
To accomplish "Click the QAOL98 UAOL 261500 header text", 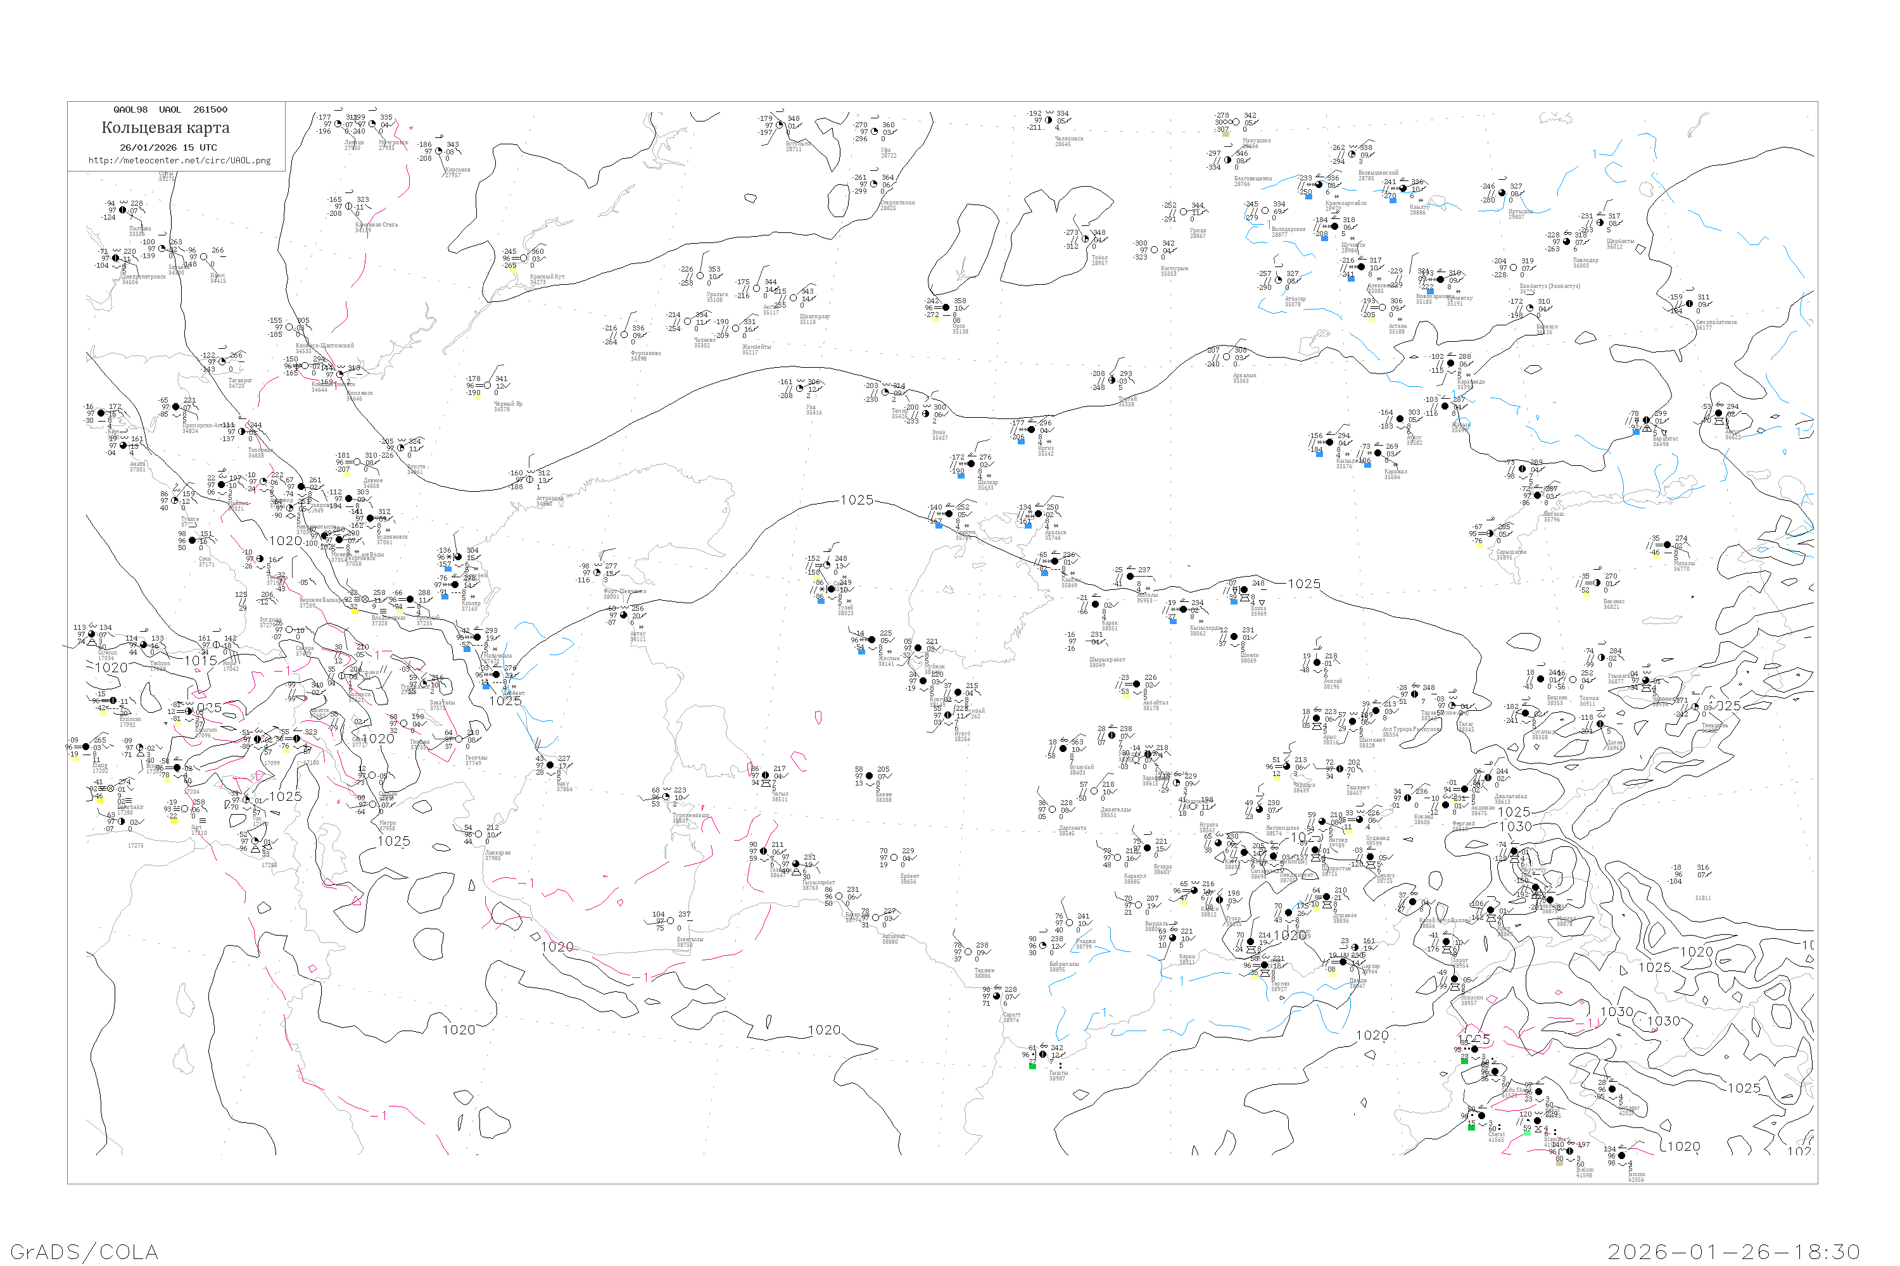I will coord(170,110).
